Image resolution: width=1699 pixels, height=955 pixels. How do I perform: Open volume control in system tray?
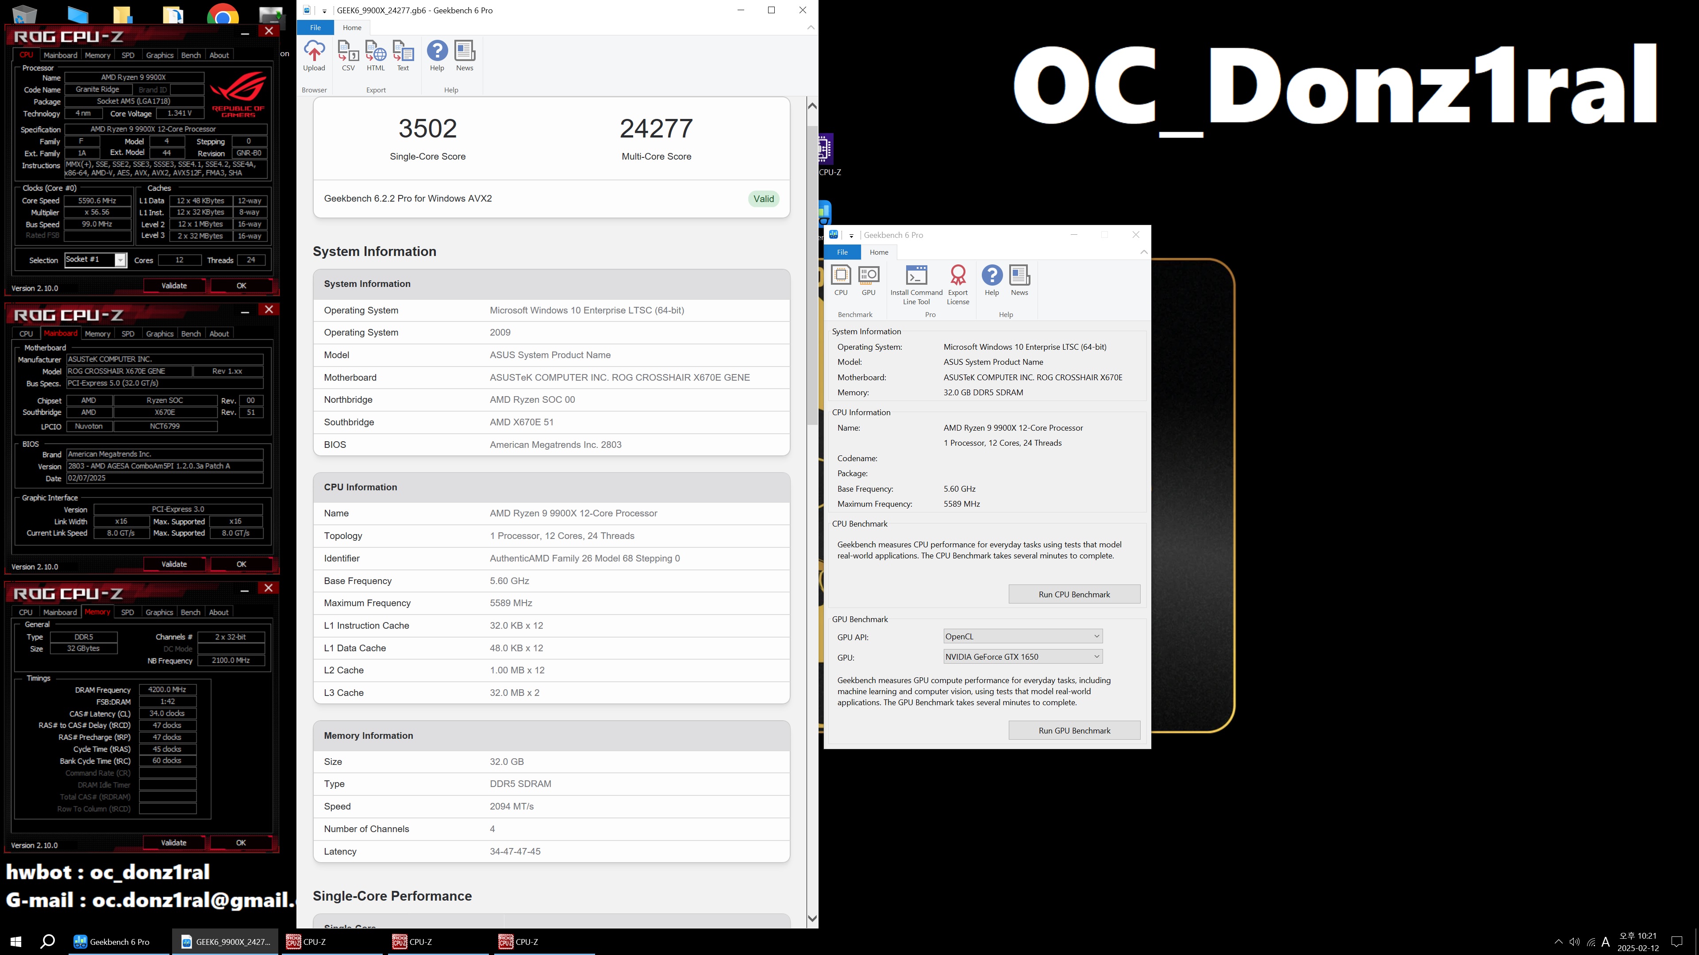click(1574, 942)
